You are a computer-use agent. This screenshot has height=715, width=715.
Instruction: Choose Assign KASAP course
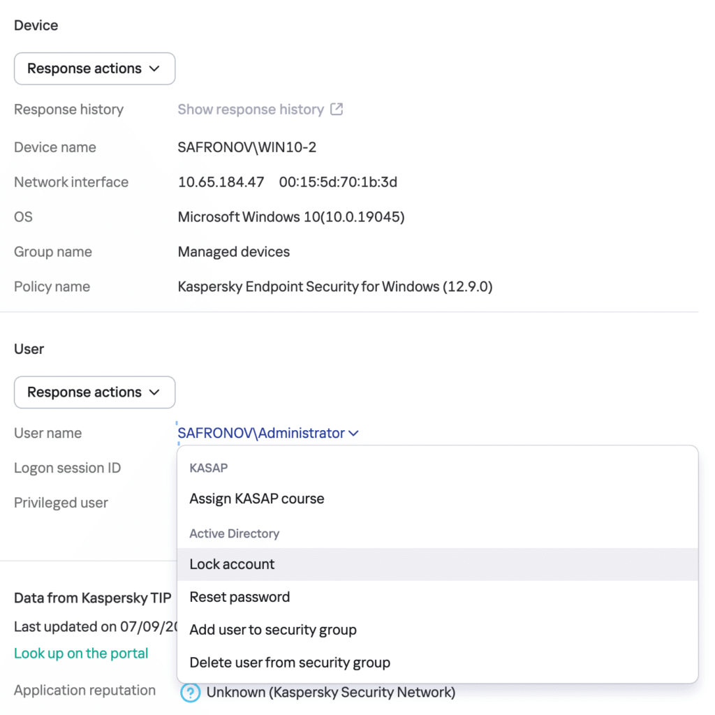[x=256, y=499]
